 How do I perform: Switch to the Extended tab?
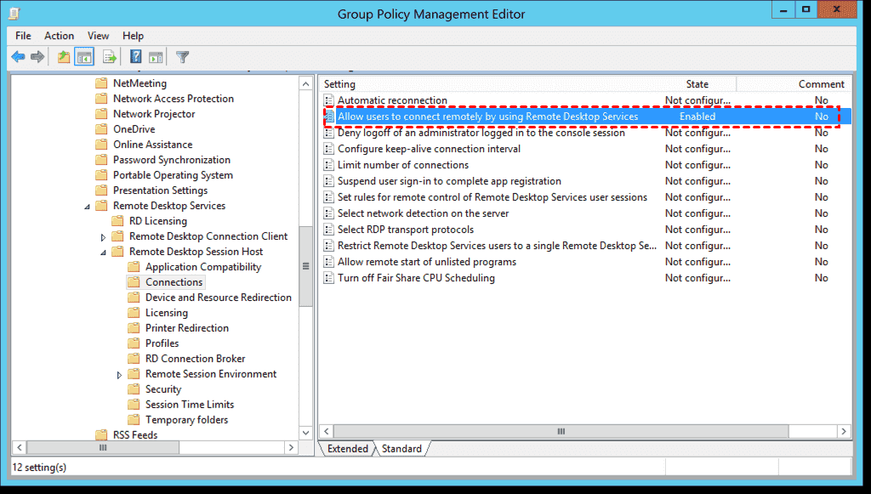(x=347, y=449)
